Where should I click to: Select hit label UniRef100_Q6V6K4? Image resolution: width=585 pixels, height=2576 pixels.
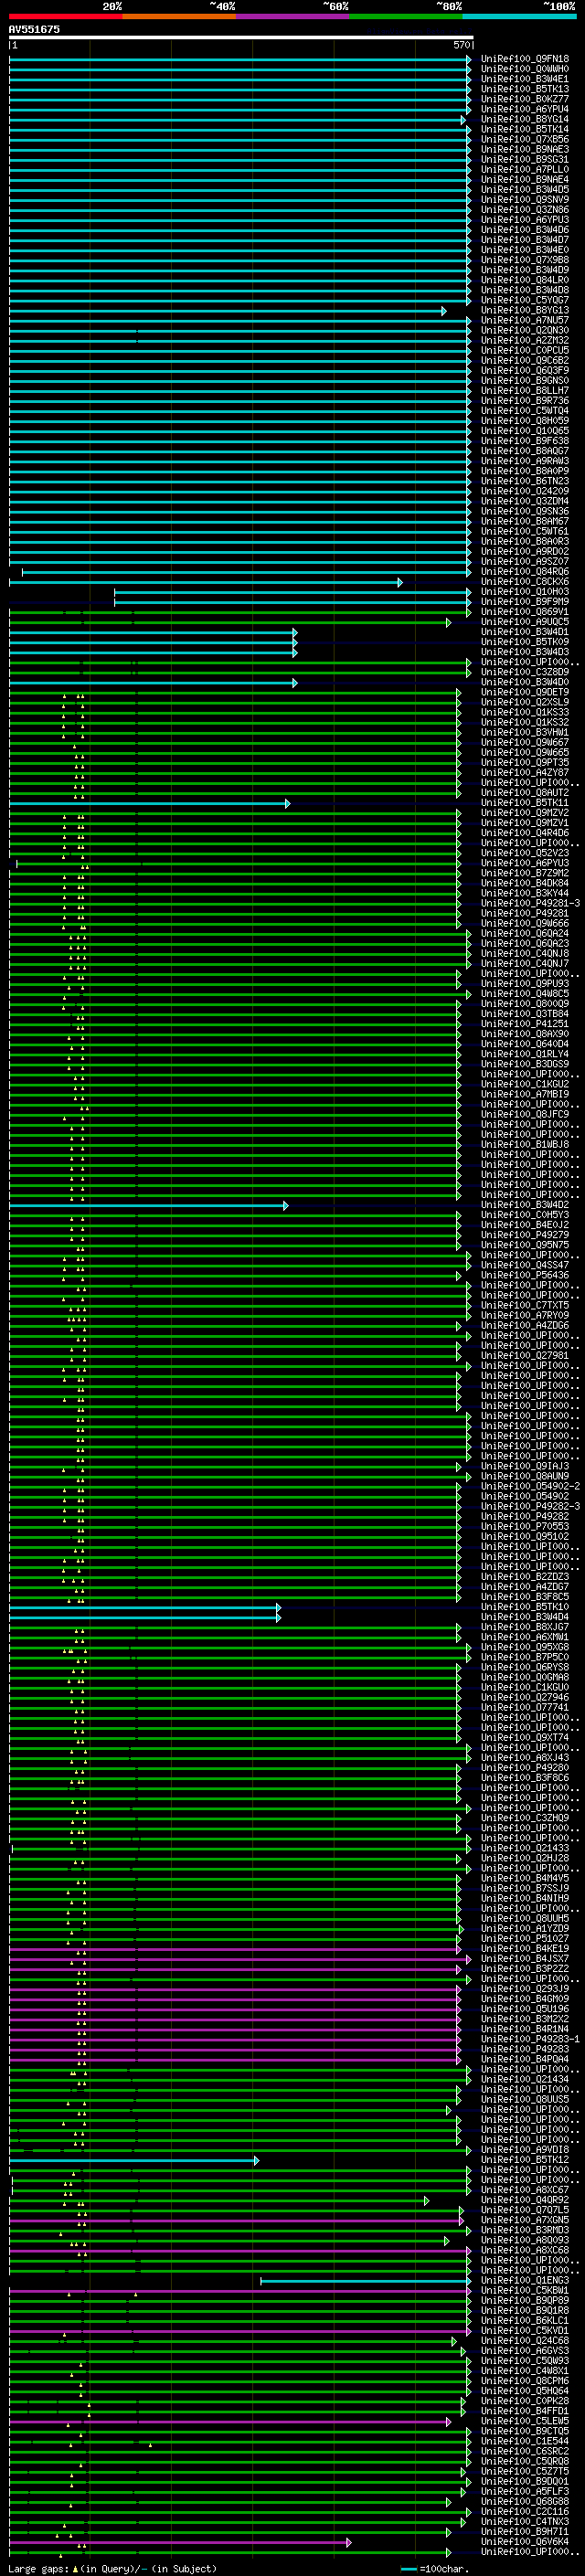tap(524, 2541)
